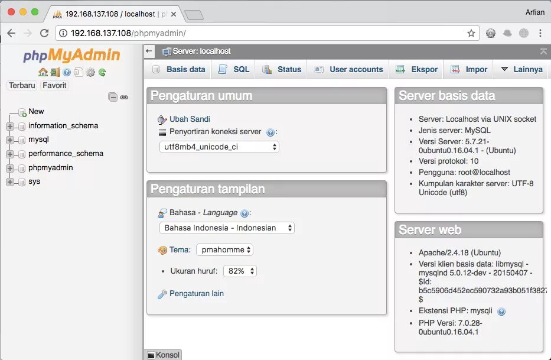This screenshot has width=551, height=360.
Task: Open the MySQL documentation page icon
Action: coord(79,72)
